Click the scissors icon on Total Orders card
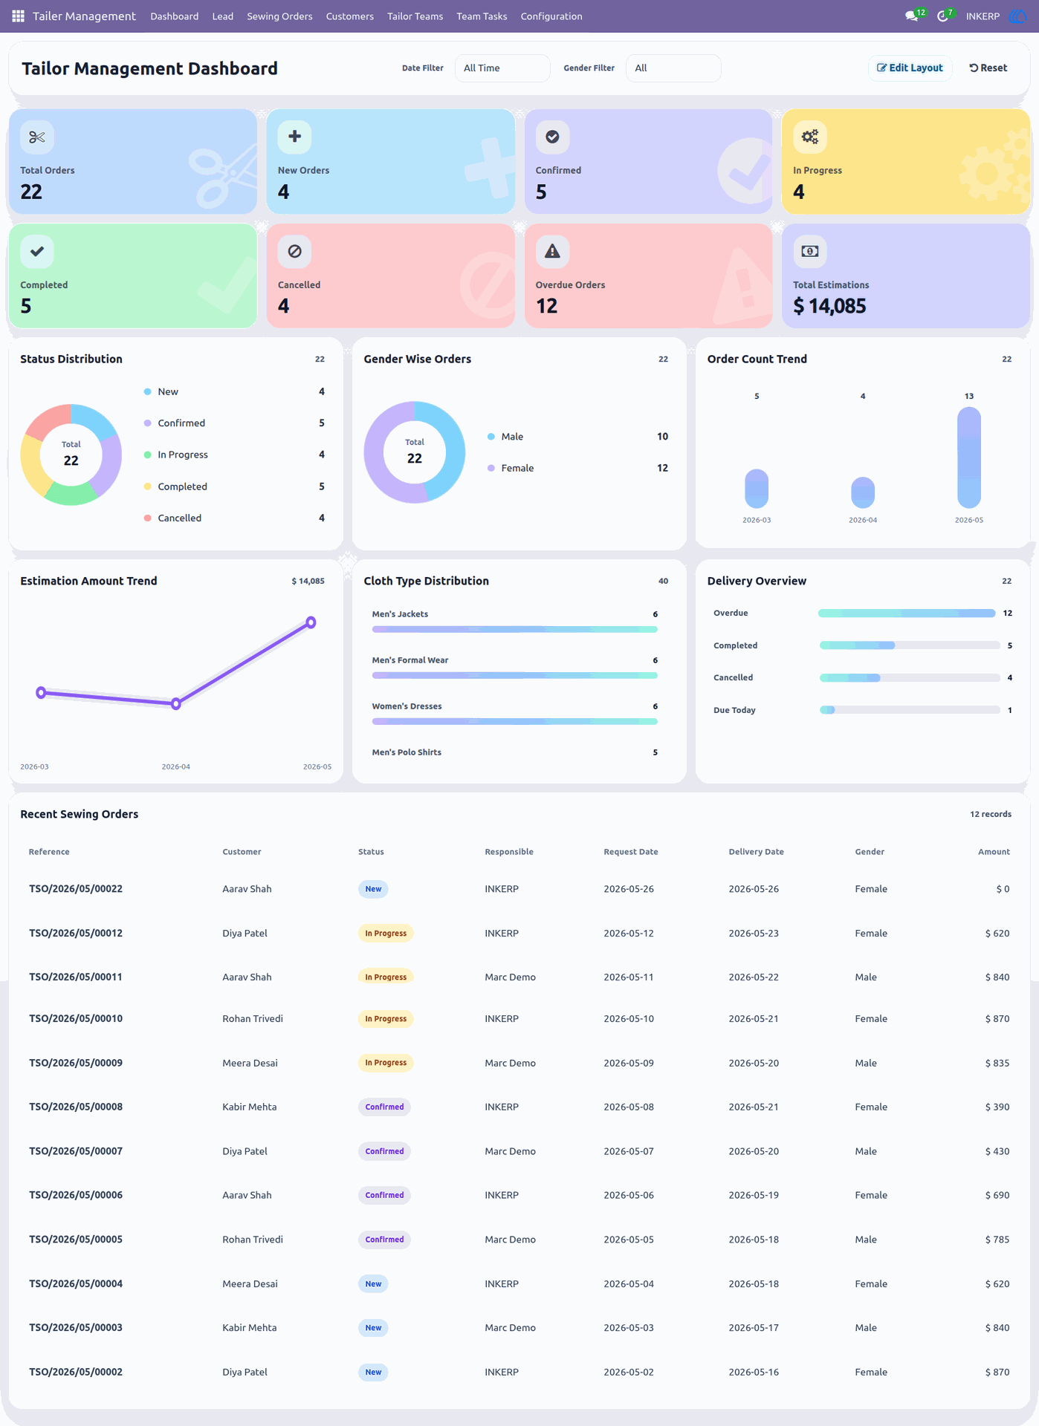 click(37, 137)
